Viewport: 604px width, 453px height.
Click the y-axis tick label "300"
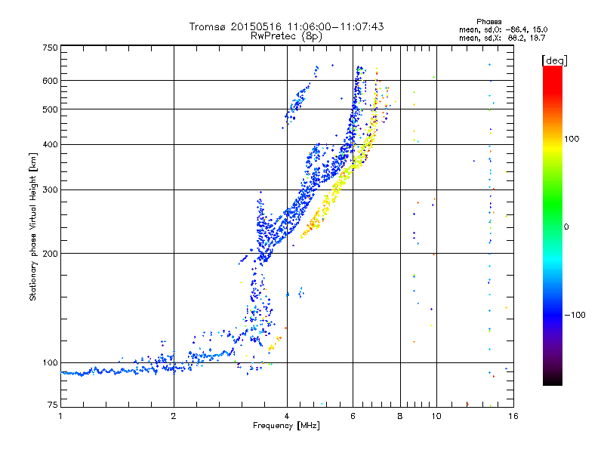[x=50, y=190]
